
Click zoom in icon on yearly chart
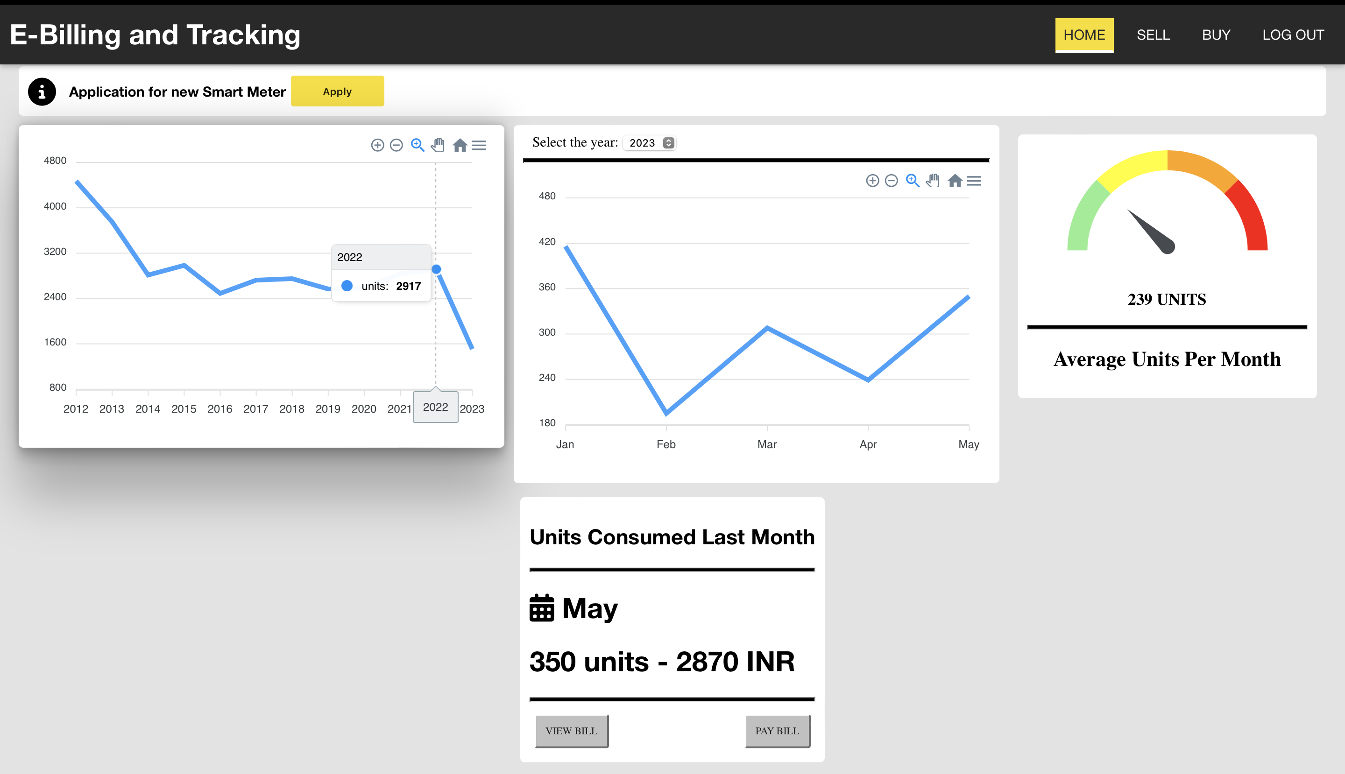(377, 145)
